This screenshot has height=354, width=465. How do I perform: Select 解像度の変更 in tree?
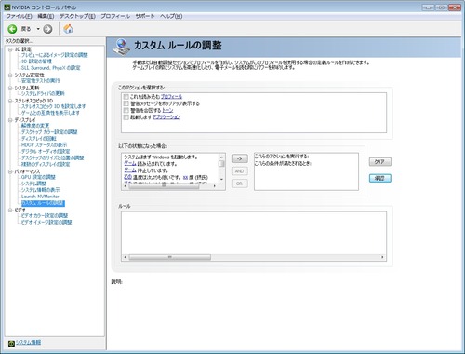pyautogui.click(x=35, y=126)
